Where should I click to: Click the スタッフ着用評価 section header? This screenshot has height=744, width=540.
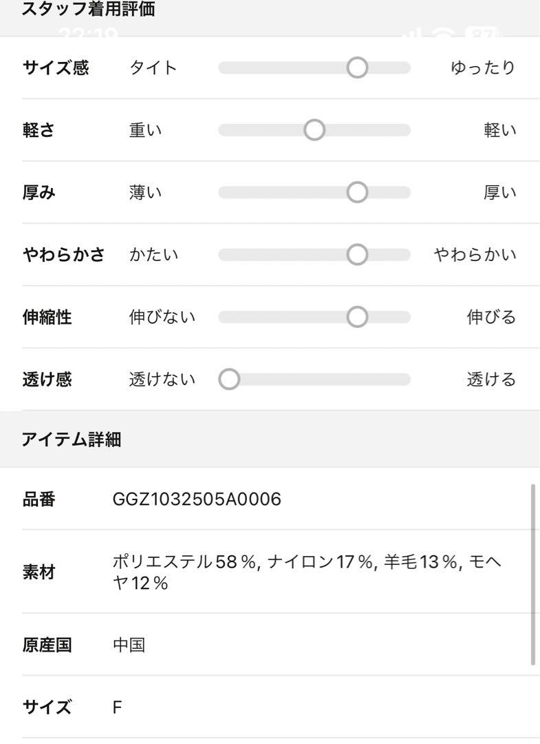(88, 10)
